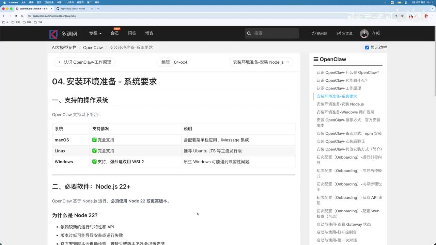Click the 编辑 04-oc4 button
Screen dimensions: 436x245
click(166, 62)
